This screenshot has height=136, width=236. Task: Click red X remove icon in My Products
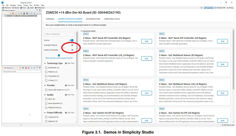26,68
